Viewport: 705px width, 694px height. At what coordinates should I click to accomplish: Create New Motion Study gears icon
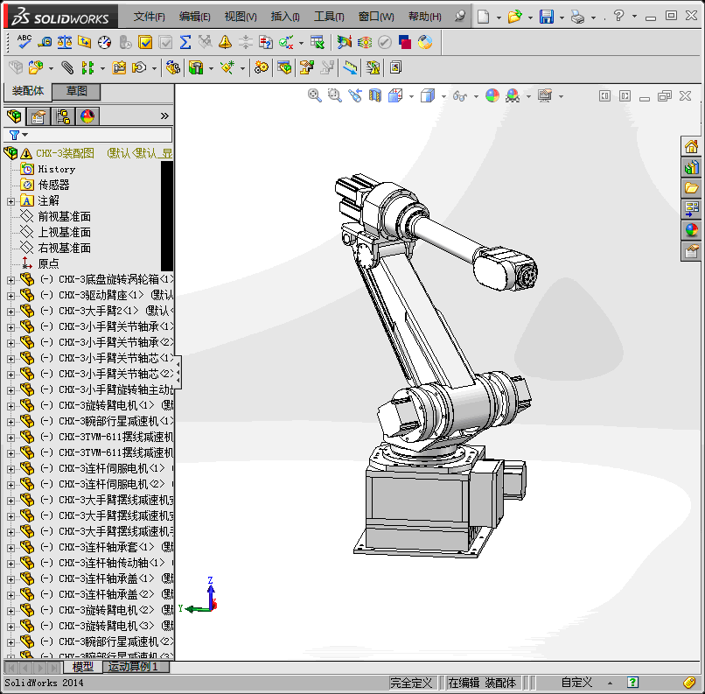click(x=262, y=68)
